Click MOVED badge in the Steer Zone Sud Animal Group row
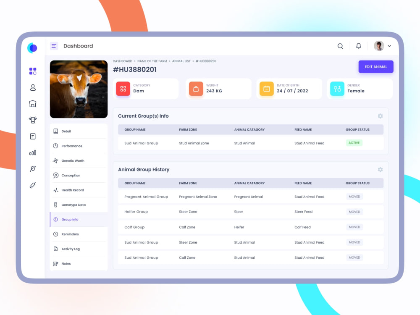This screenshot has height=315, width=420. tap(354, 242)
